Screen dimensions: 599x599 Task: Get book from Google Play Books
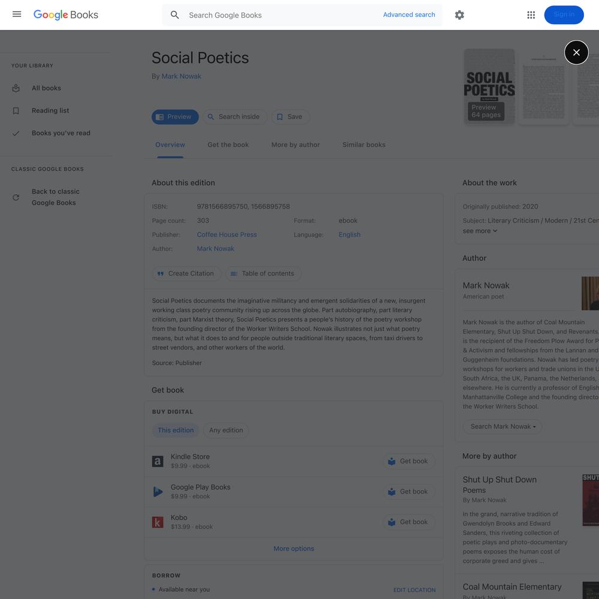pyautogui.click(x=409, y=492)
